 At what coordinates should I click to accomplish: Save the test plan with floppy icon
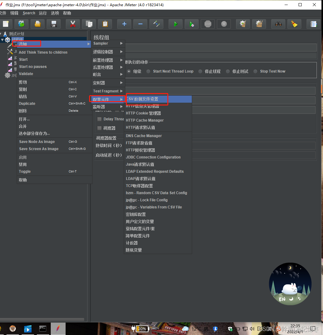pos(54,24)
